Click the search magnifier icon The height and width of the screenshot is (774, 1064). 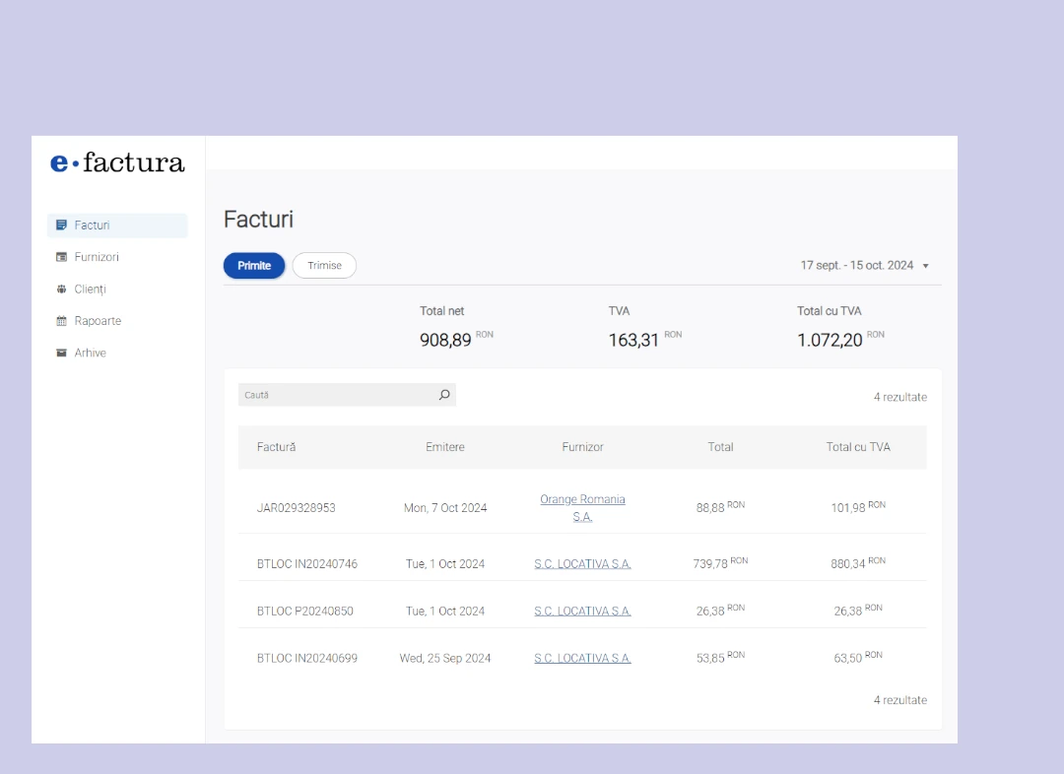tap(444, 395)
